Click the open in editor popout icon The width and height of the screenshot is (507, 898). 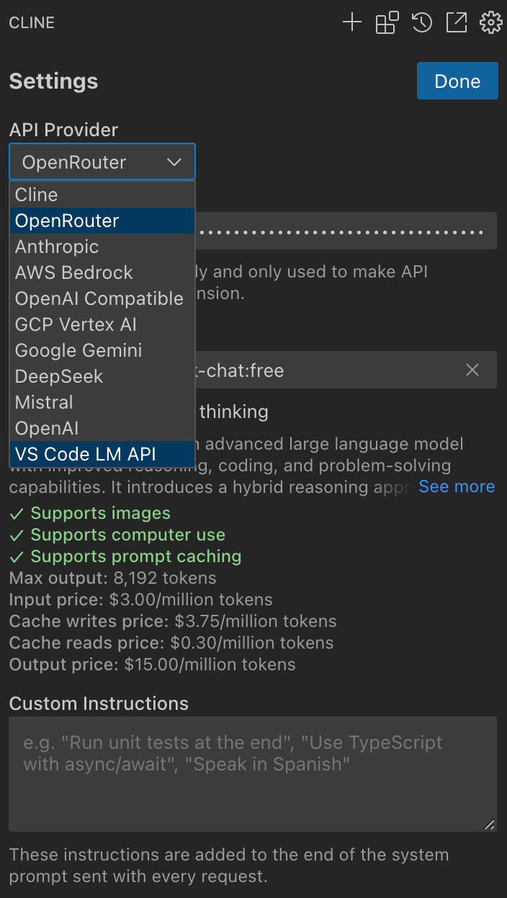point(457,23)
